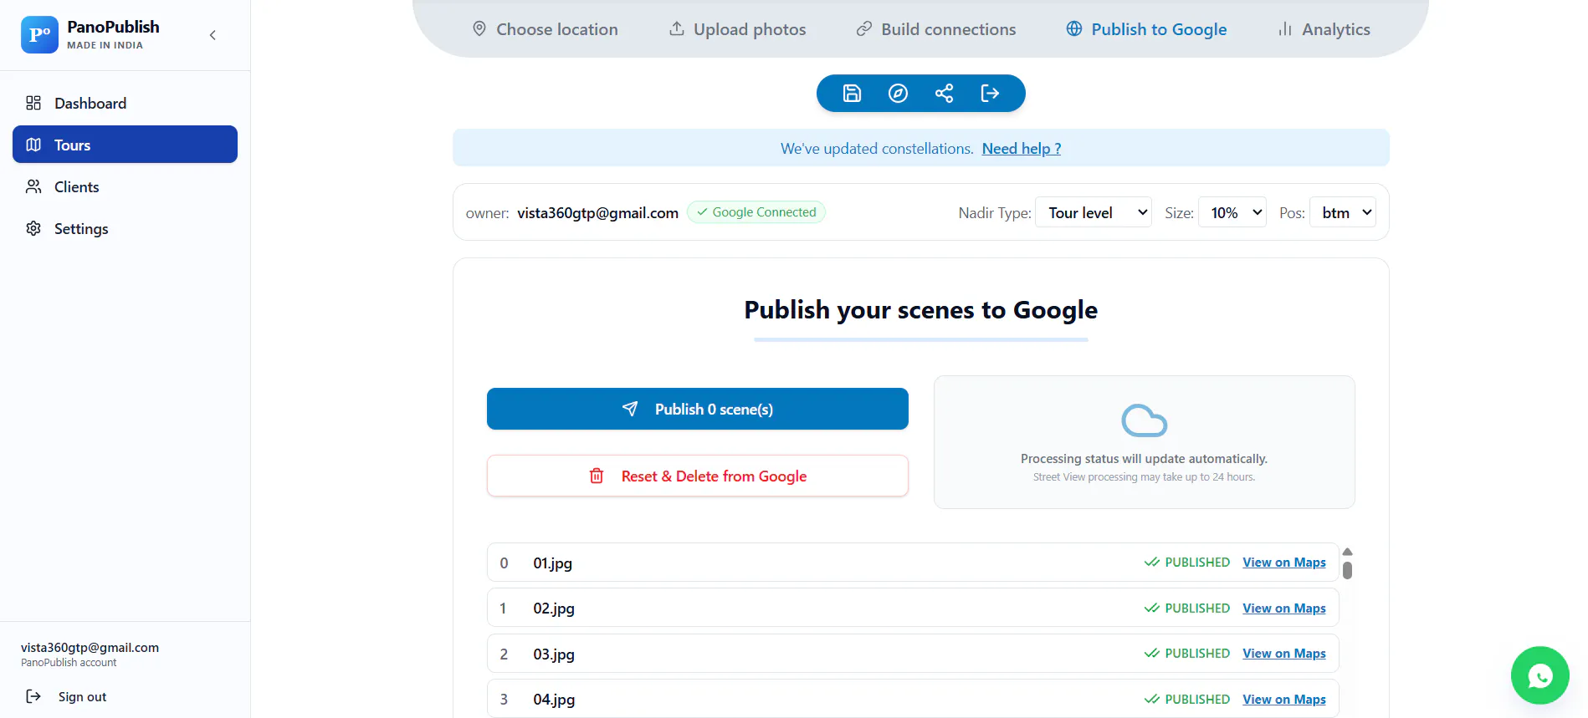Collapse the sidebar with the chevron
Screen dimensions: 1588x718
coord(213,35)
